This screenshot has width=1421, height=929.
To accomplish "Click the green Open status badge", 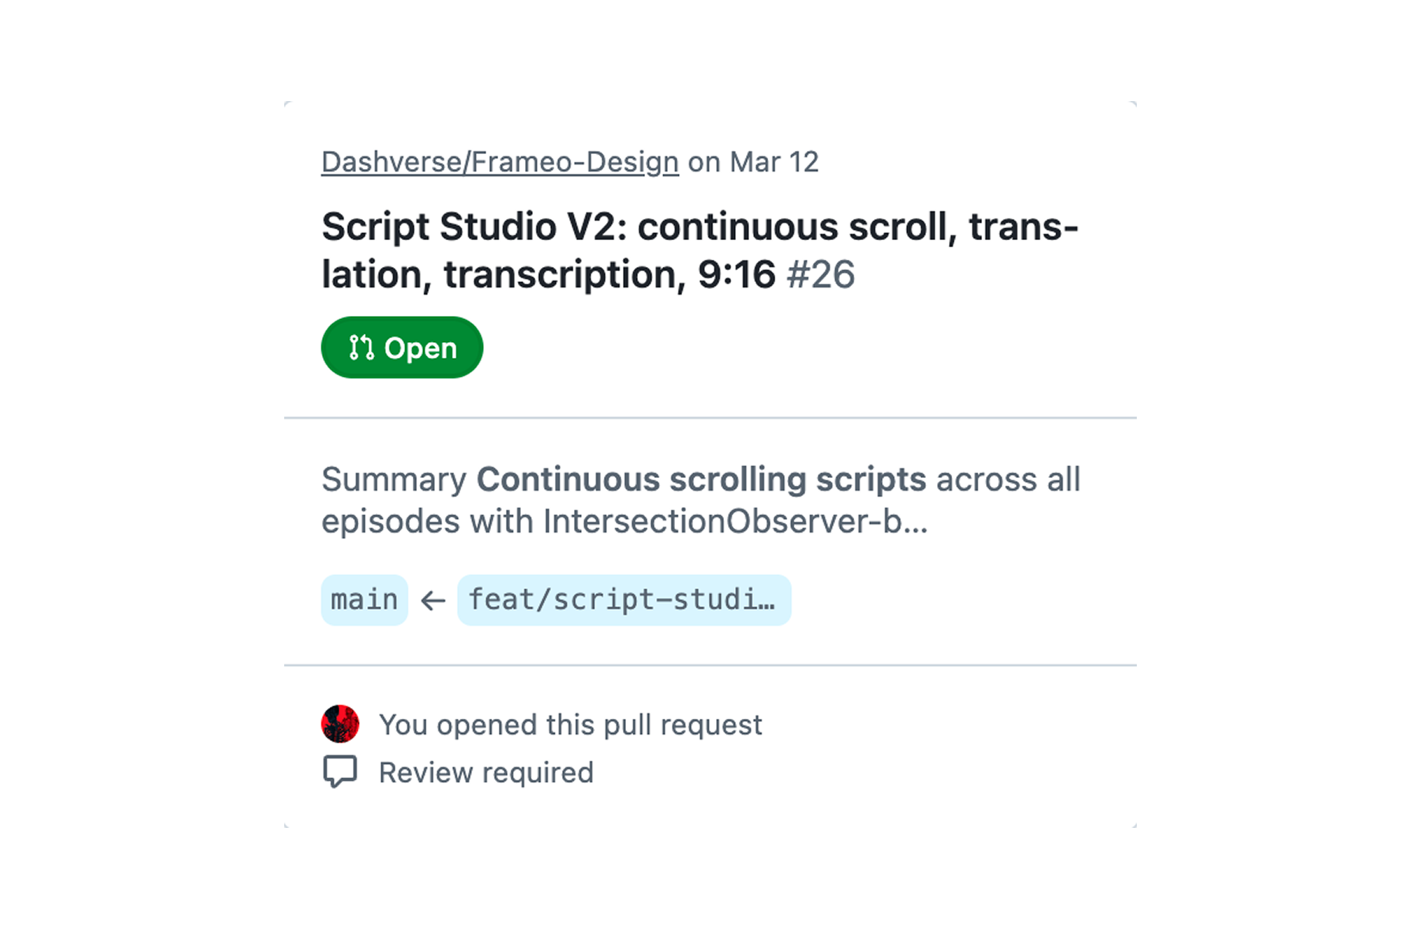I will [402, 348].
